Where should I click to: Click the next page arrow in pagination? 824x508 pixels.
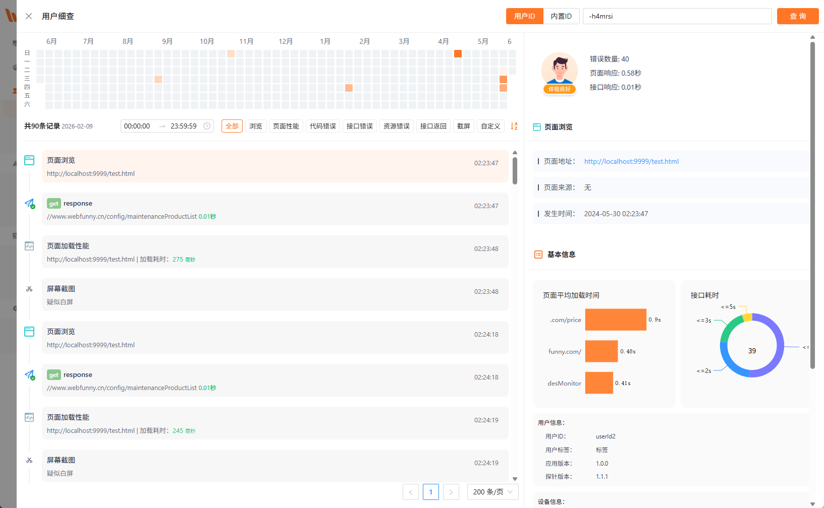451,492
